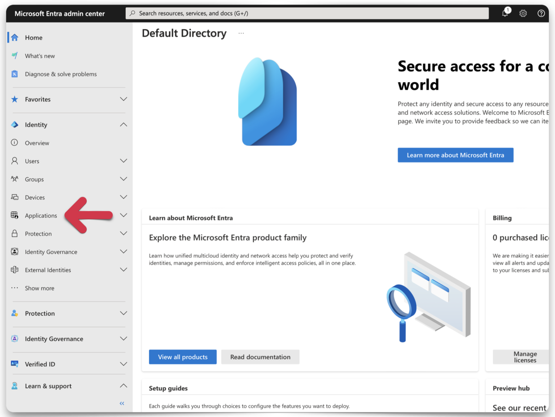Open the Favorites dropdown chevron

(124, 99)
